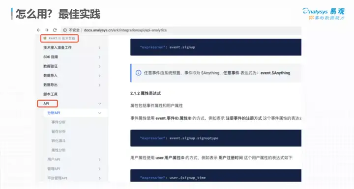Viewport: 354px width, 189px height.
Task: Open SDK 指南 sidebar entry
Action: click(51, 57)
